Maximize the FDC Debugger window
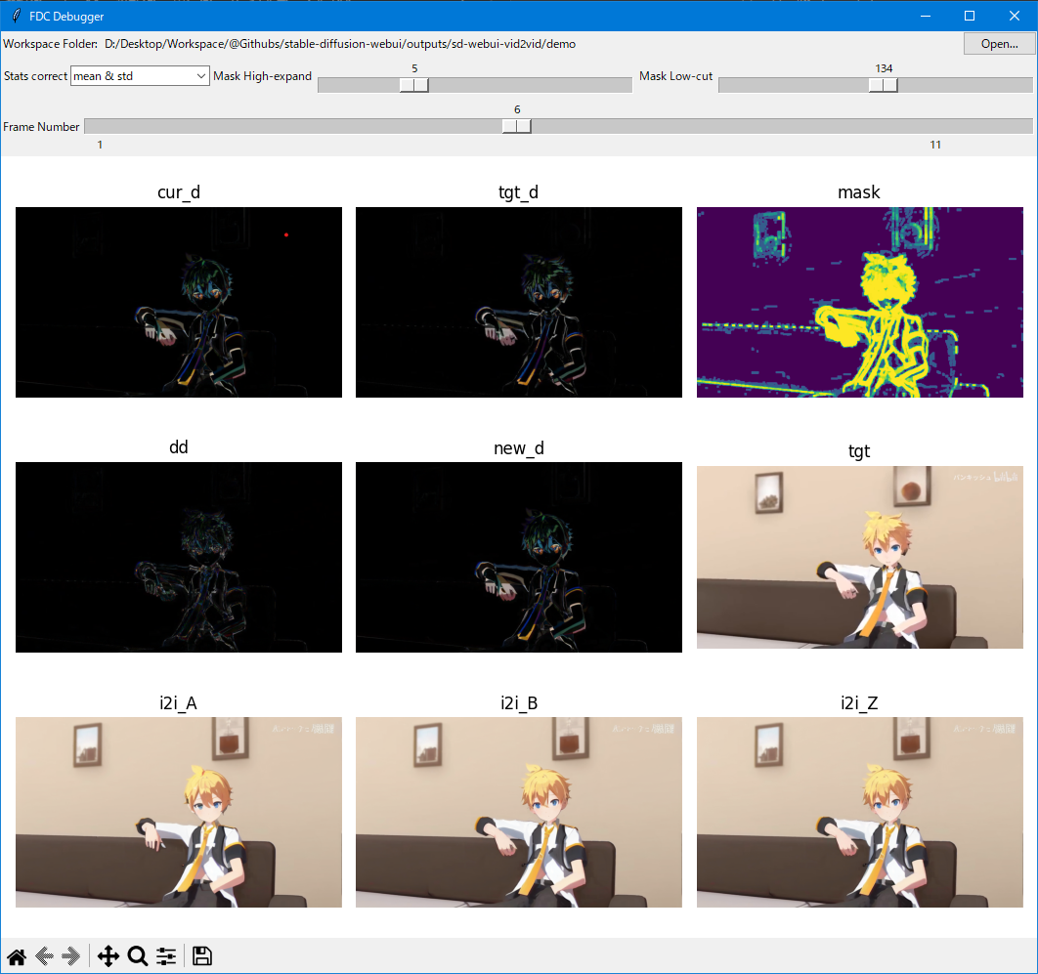 pos(970,16)
